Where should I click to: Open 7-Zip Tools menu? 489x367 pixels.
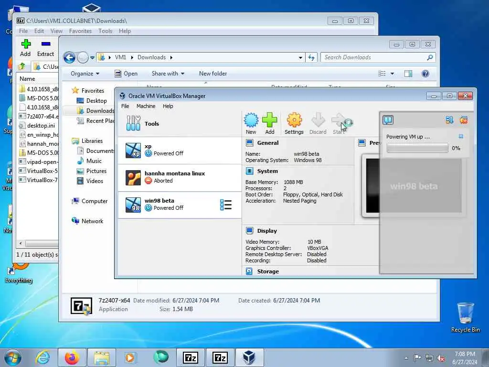tap(106, 31)
